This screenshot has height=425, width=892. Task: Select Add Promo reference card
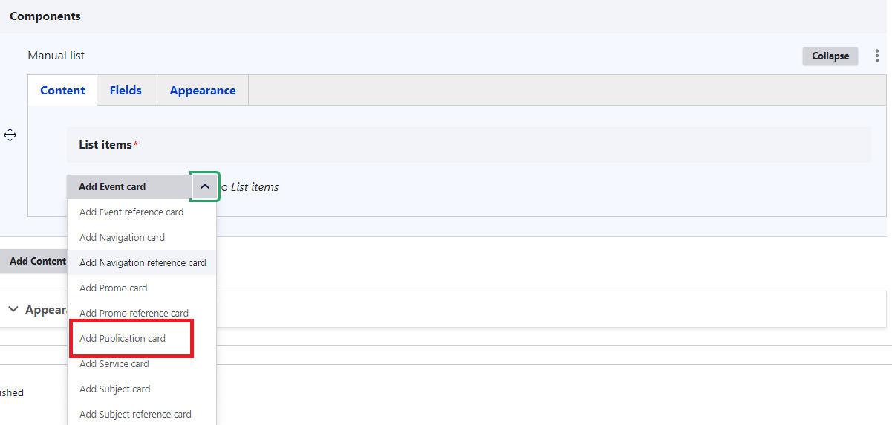coord(134,313)
